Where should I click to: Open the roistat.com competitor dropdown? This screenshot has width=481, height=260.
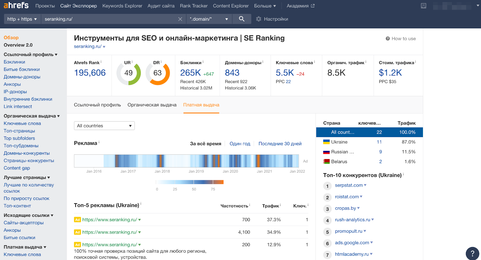click(361, 197)
